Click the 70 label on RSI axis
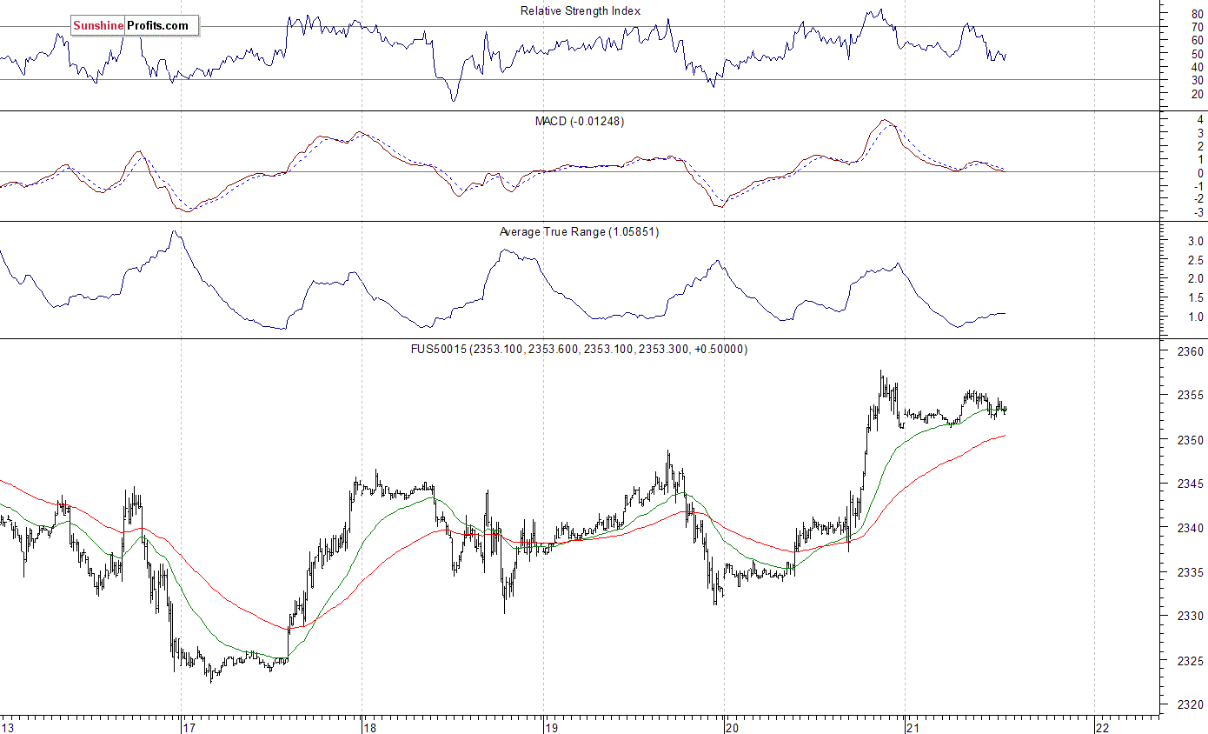The image size is (1208, 734). tap(1197, 27)
